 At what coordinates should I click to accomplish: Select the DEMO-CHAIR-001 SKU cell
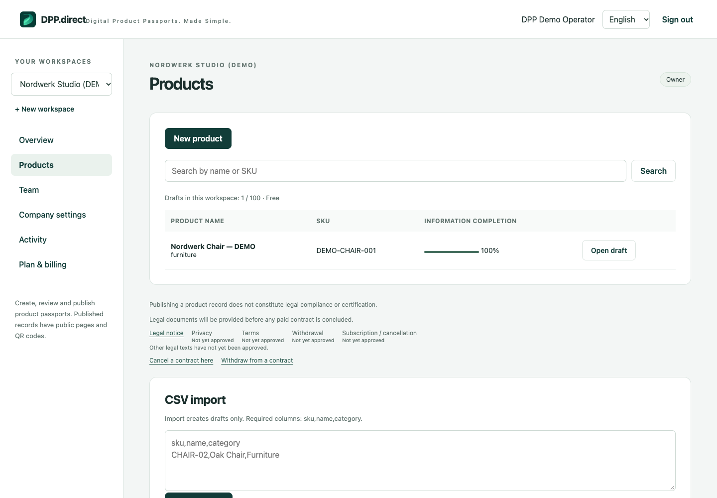(x=346, y=250)
